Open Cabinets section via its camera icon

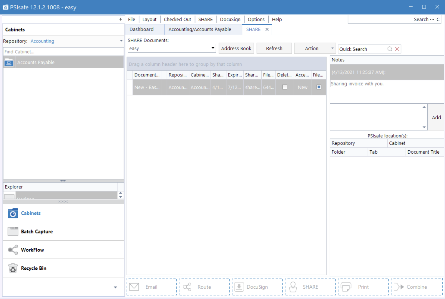click(13, 213)
